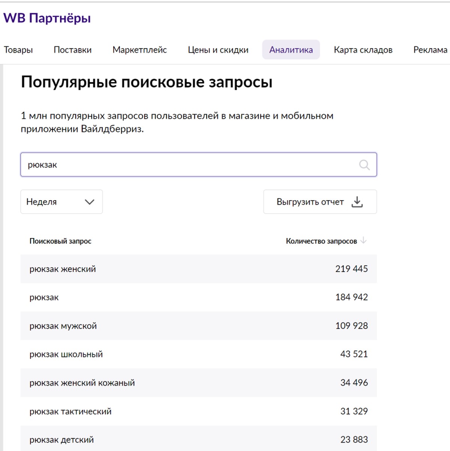This screenshot has height=451, width=450.
Task: Click the Популярные поисковые запросы heading
Action: coord(147,82)
